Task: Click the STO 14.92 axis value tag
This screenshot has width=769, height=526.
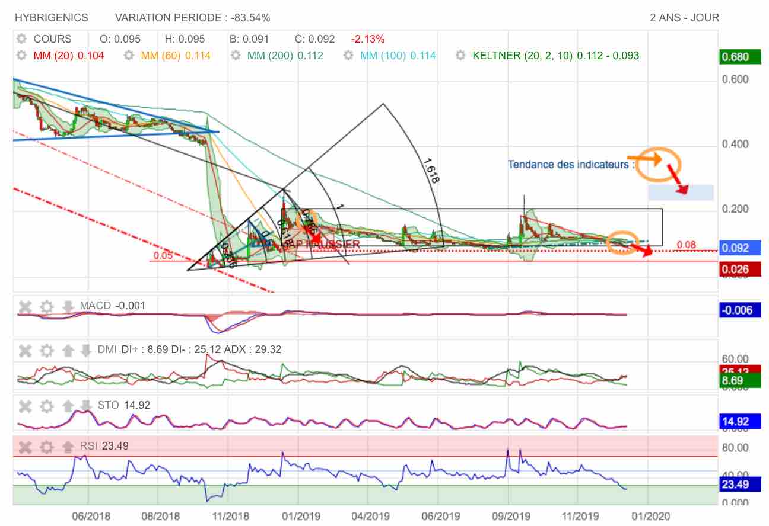Action: click(x=740, y=421)
